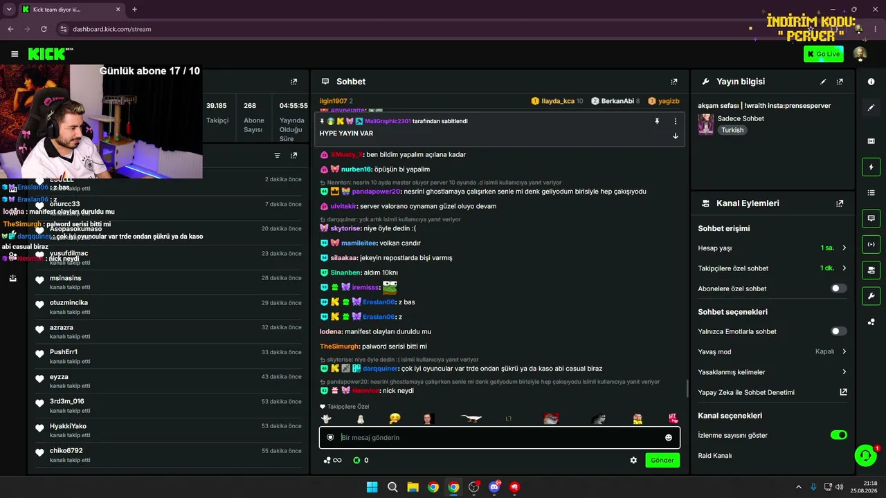
Task: Open Raid Kanalı option
Action: pyautogui.click(x=715, y=456)
